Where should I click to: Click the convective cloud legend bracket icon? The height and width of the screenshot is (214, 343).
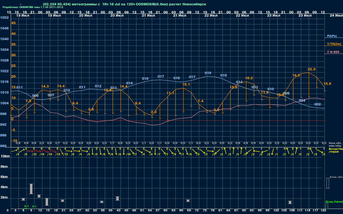tap(327, 183)
